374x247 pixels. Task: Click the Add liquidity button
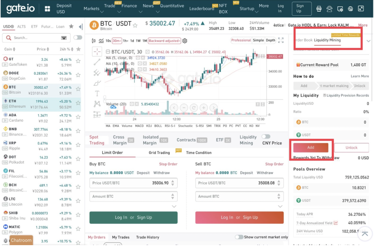pyautogui.click(x=311, y=148)
